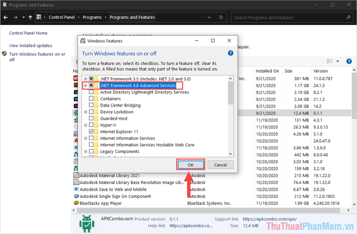Click the Windows Features title bar icon
The height and width of the screenshot is (234, 357).
pos(83,41)
